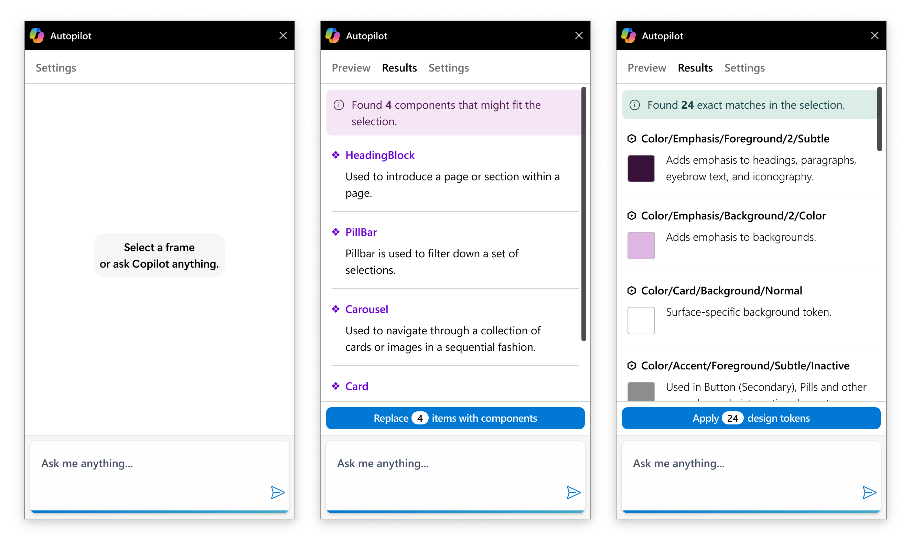Click the token icon beside Color/Accent/Foreground/Subtle/Inactive
911x540 pixels.
632,366
